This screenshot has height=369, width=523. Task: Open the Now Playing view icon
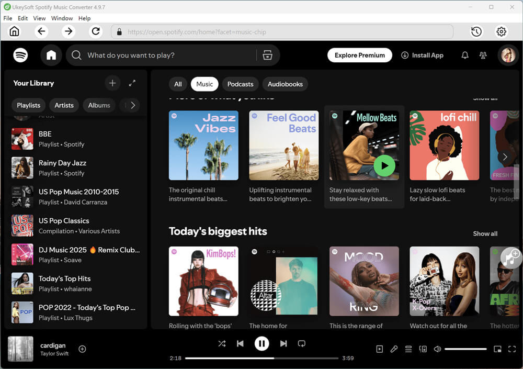[379, 349]
